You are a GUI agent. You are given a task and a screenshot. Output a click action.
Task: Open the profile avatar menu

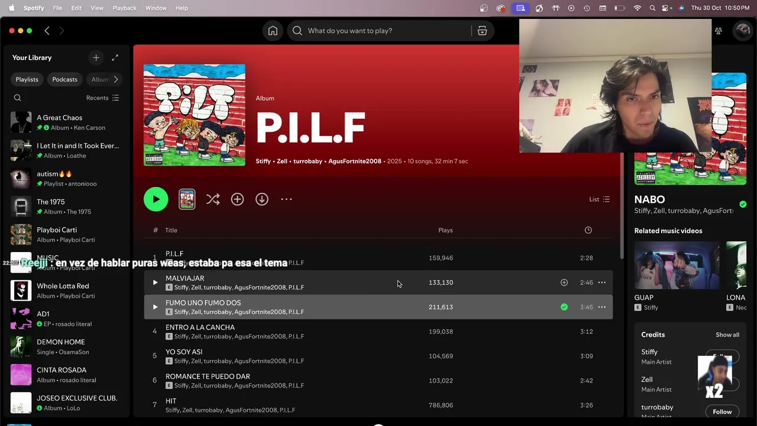pos(742,31)
